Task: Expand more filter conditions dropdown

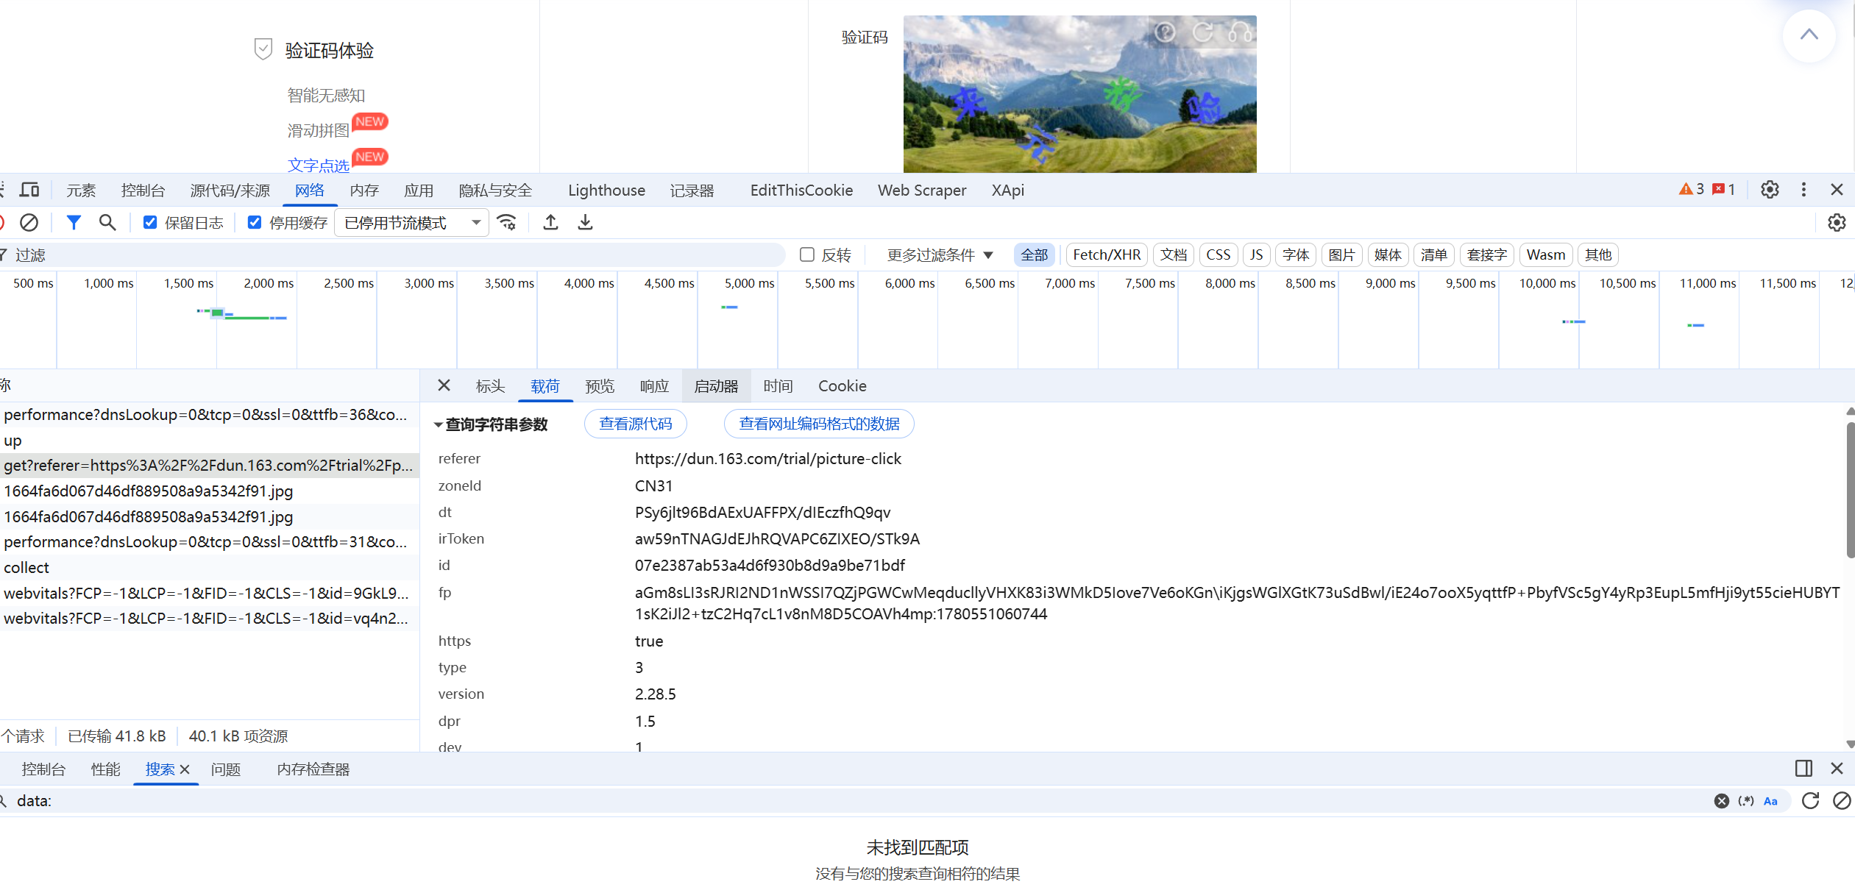Action: point(940,255)
